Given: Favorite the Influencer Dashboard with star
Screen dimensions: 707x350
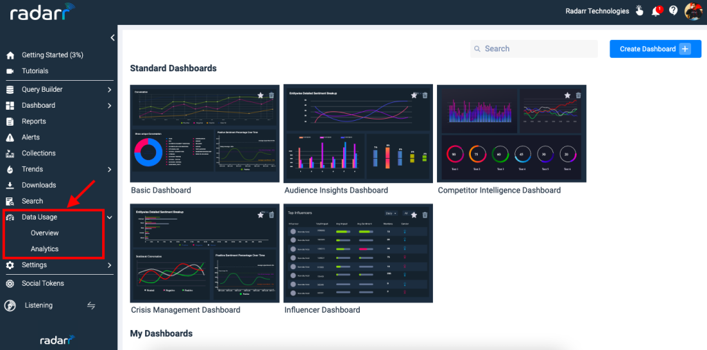Looking at the screenshot, I should [x=414, y=215].
